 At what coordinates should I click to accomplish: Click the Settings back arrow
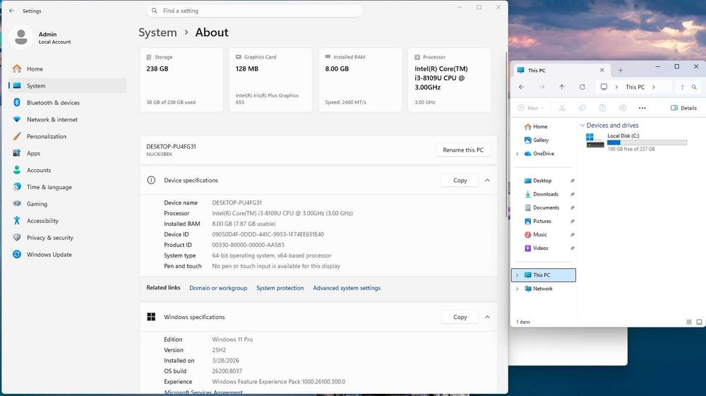point(12,11)
